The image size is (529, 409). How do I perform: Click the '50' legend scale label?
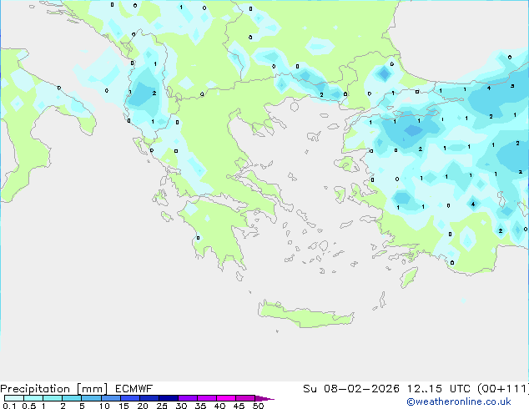coord(258,406)
